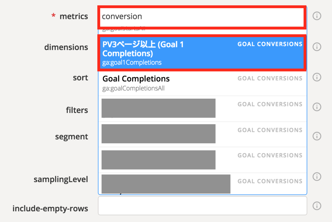
Task: Open info icon for dimensions row
Action: pos(317,47)
